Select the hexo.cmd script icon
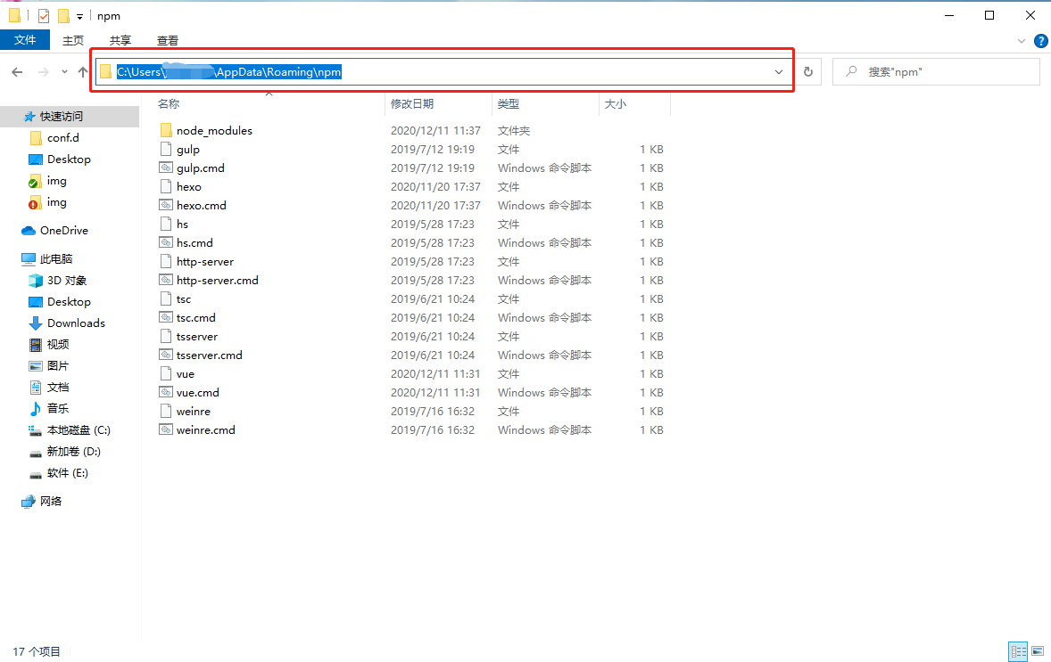 (166, 206)
